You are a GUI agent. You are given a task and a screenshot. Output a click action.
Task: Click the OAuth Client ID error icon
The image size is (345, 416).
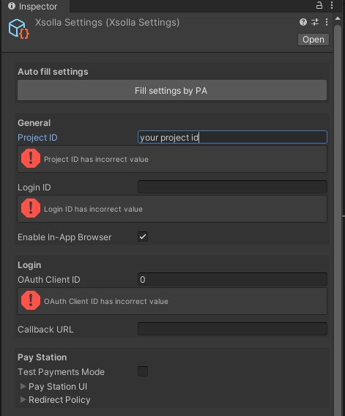pyautogui.click(x=31, y=300)
